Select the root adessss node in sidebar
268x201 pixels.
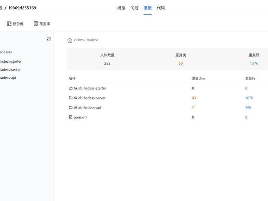click(6, 52)
